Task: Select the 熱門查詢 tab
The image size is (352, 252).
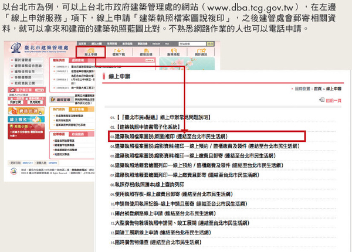Action: coord(59,109)
